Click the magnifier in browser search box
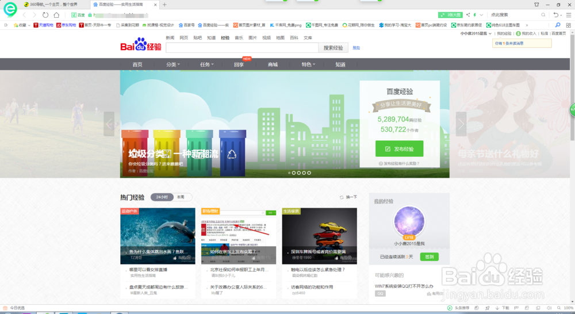The image size is (575, 314). (543, 15)
